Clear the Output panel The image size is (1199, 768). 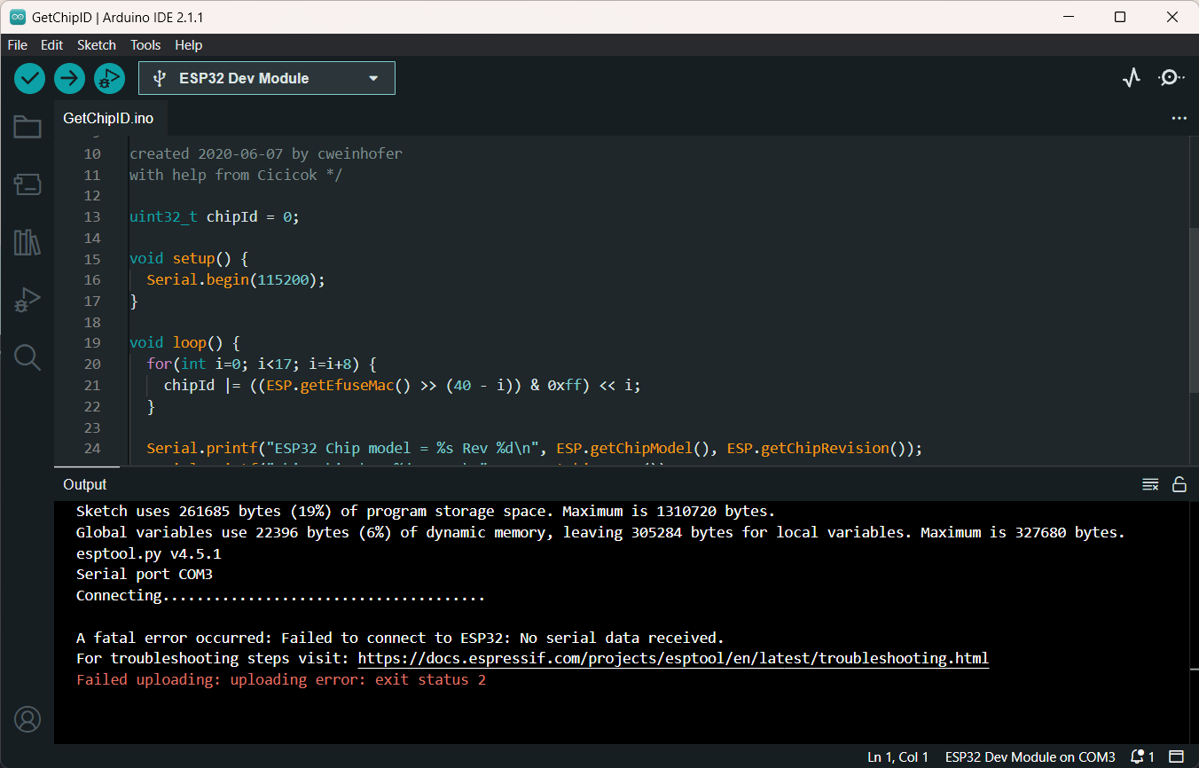pyautogui.click(x=1150, y=484)
